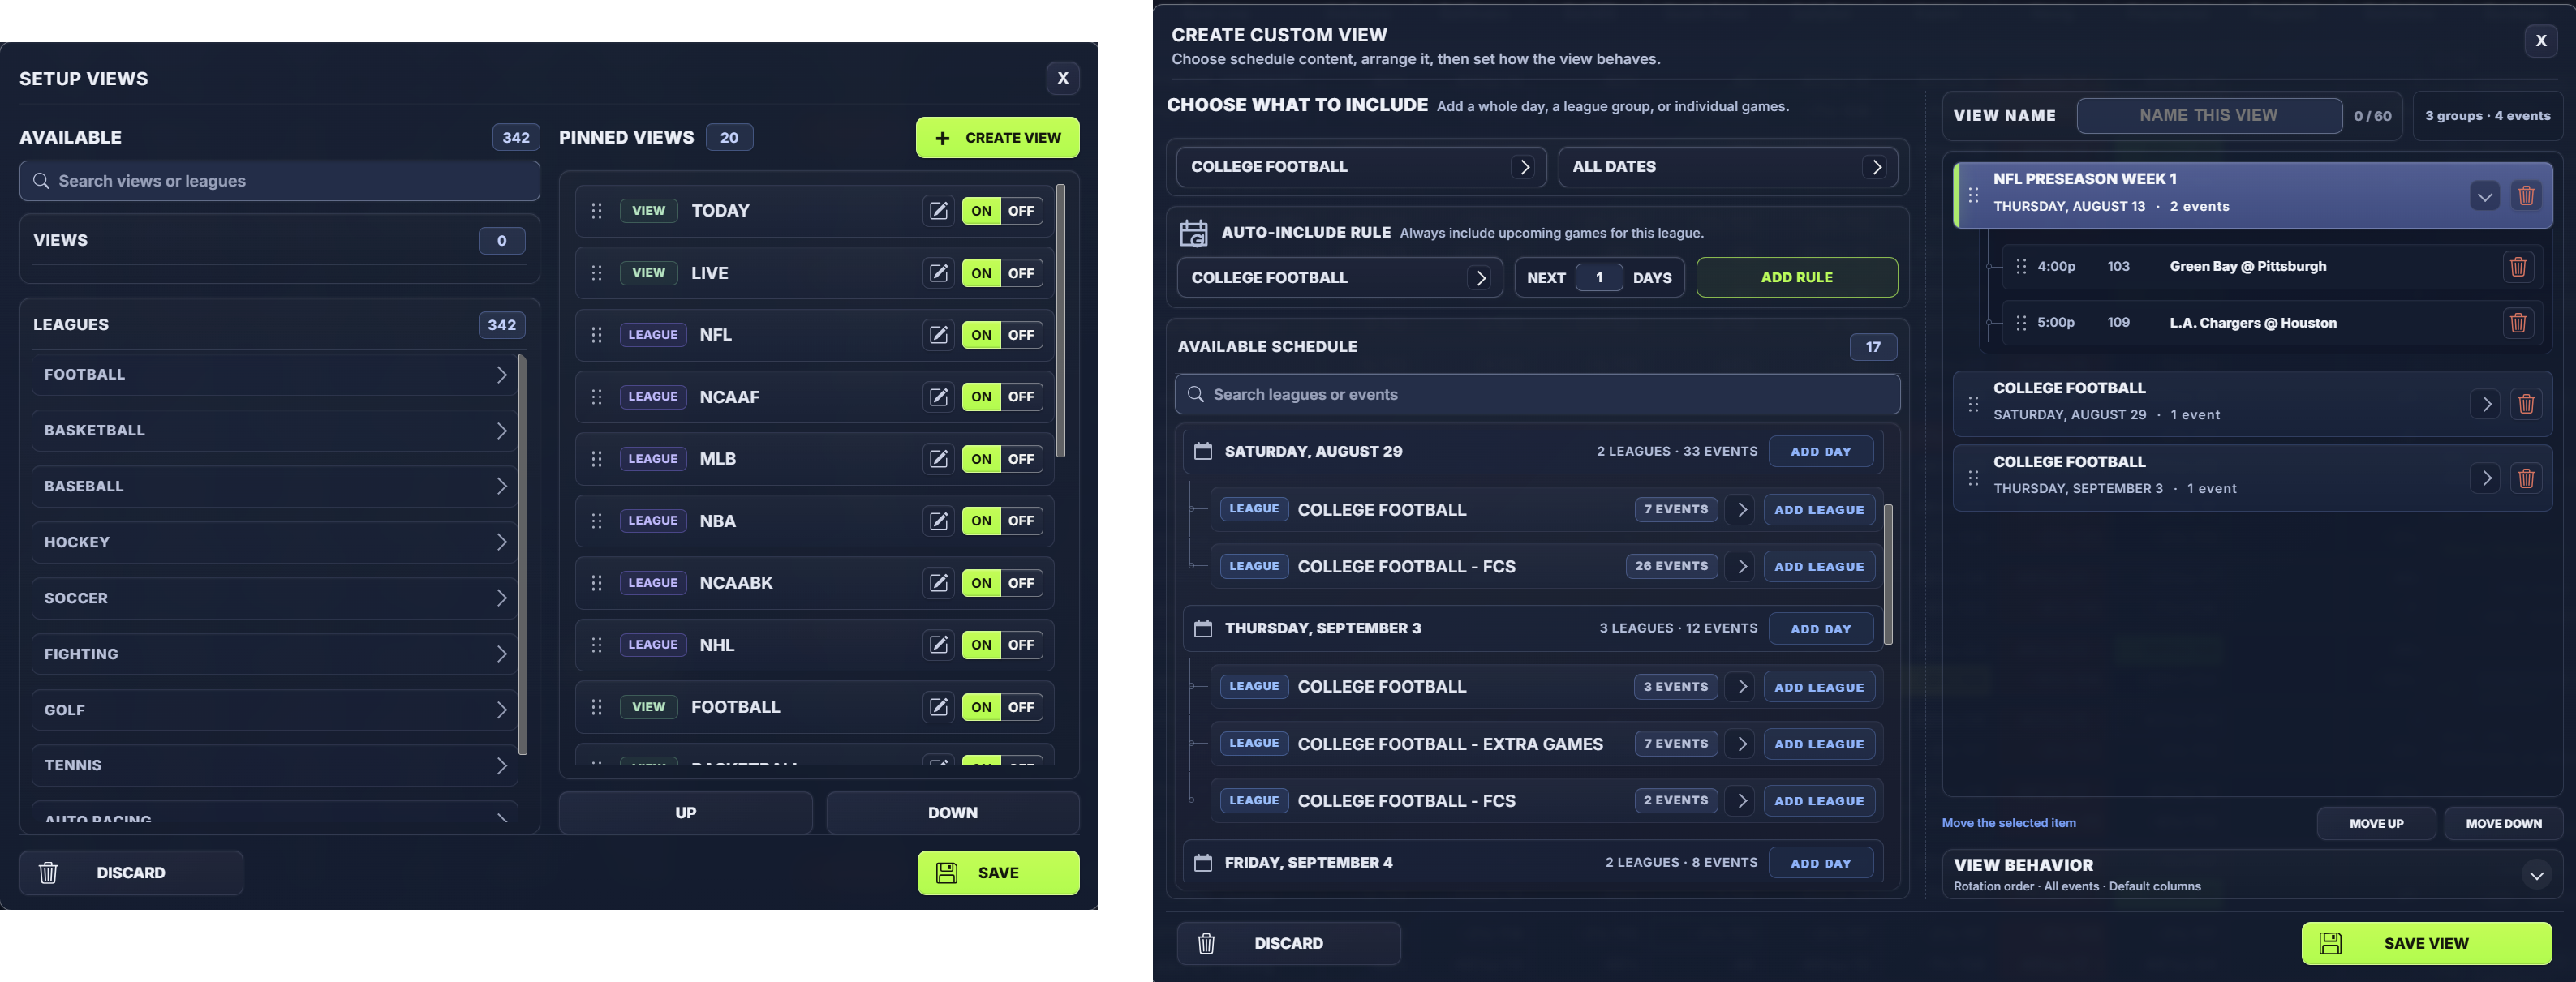The image size is (2576, 982).
Task: Remove Green Bay @ Pittsburgh event
Action: coord(2518,267)
